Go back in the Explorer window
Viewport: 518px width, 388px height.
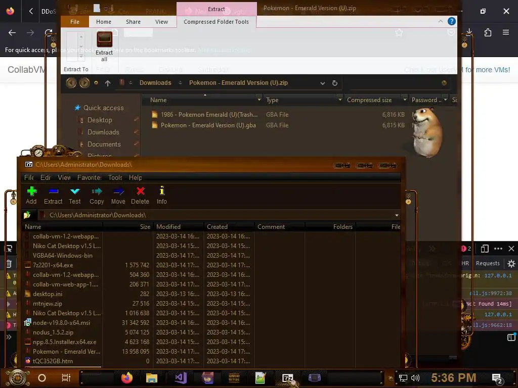point(71,83)
